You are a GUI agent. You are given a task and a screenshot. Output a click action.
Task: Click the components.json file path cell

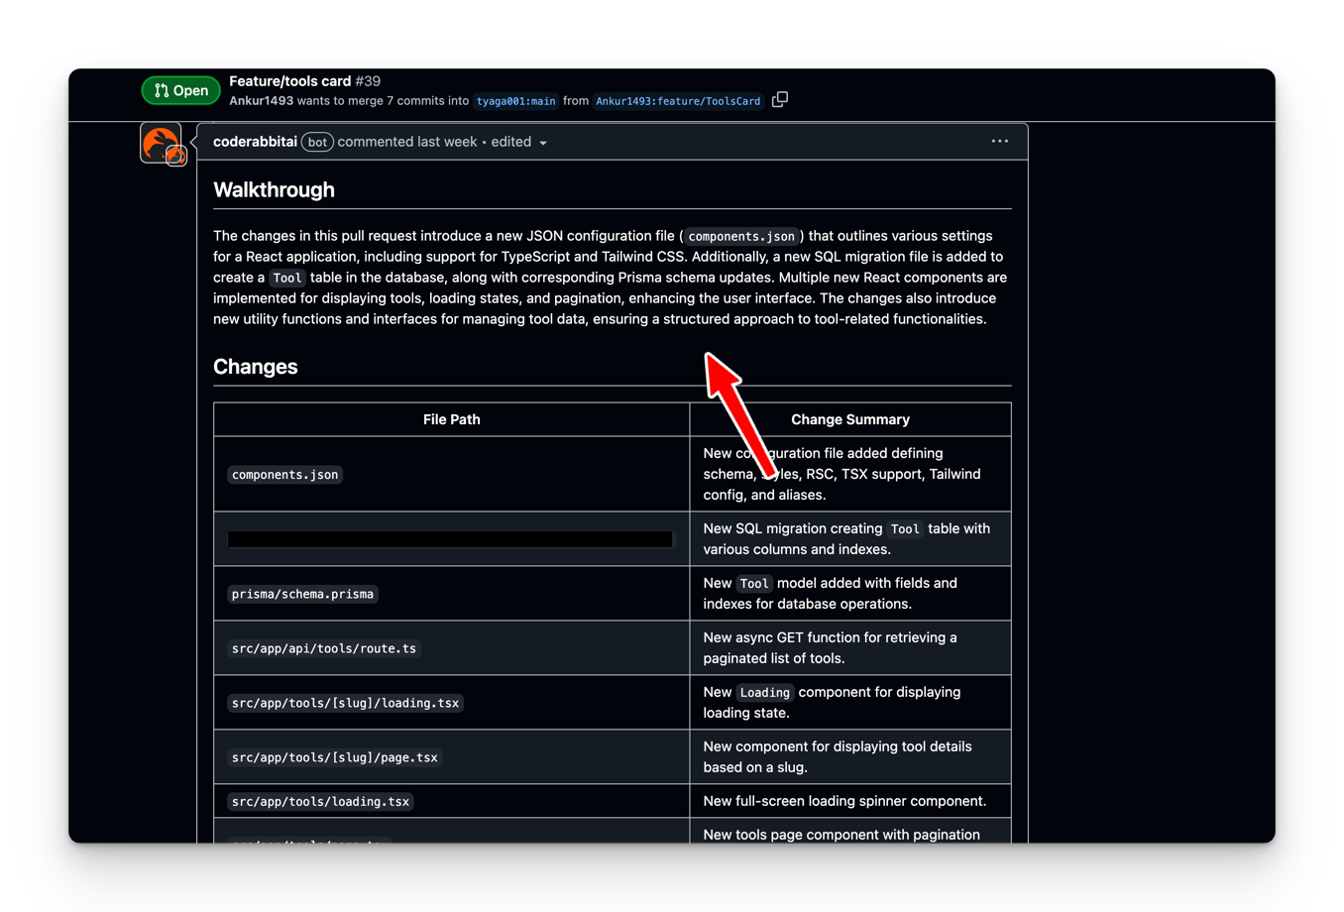285,475
